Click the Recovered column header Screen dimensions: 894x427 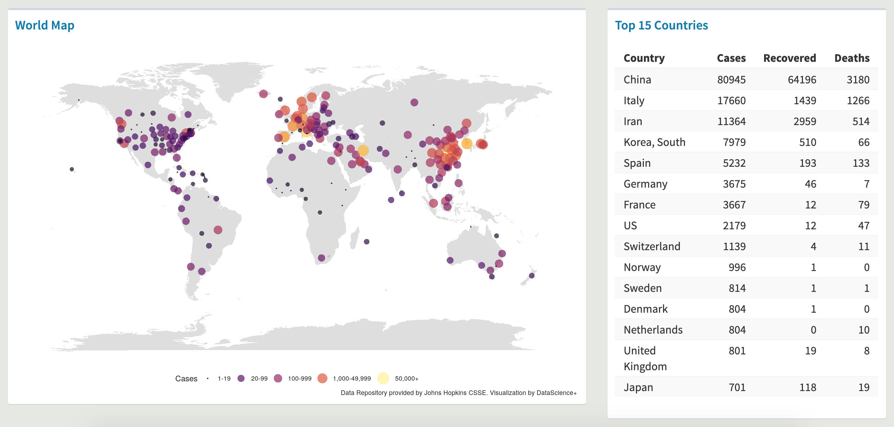pyautogui.click(x=789, y=58)
